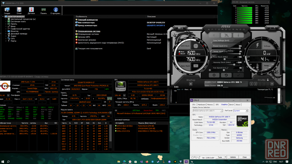Click the DETACH label under Afterburner
Image resolution: width=292 pixels, height=164 pixels.
pos(225,87)
